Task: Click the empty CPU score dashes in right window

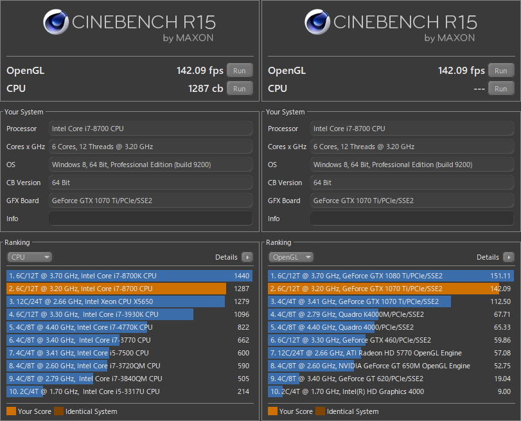Action: point(479,89)
